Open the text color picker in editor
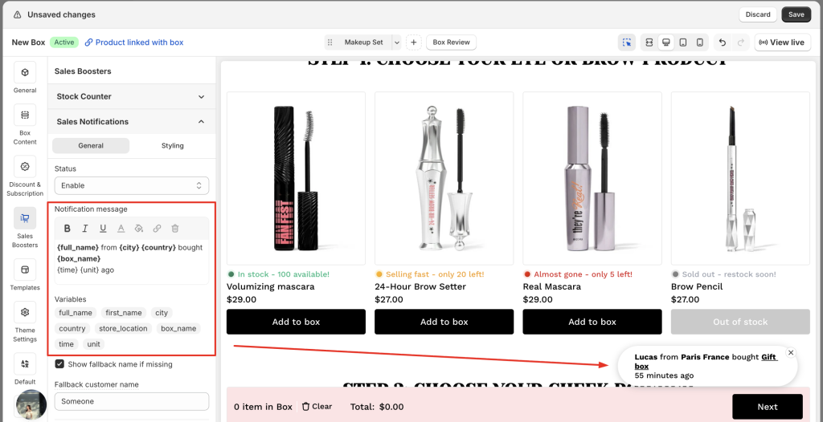823x422 pixels. tap(121, 229)
